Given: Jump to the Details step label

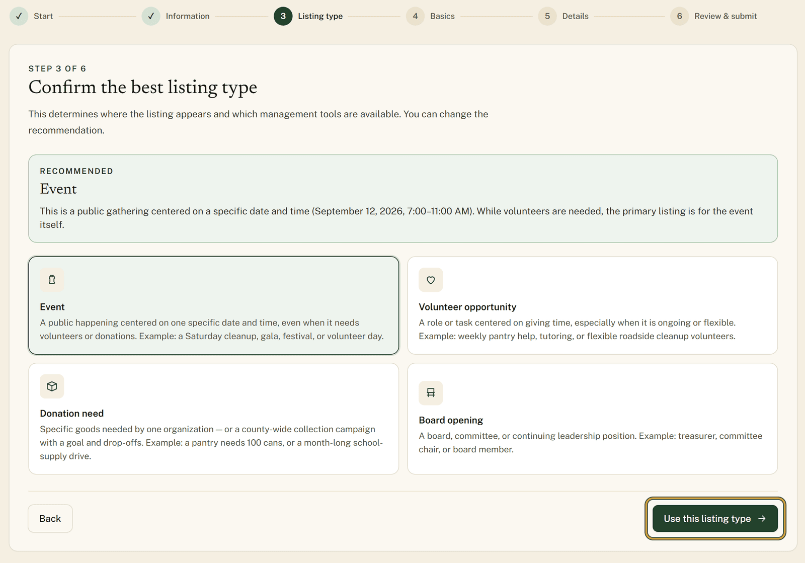Looking at the screenshot, I should (576, 16).
